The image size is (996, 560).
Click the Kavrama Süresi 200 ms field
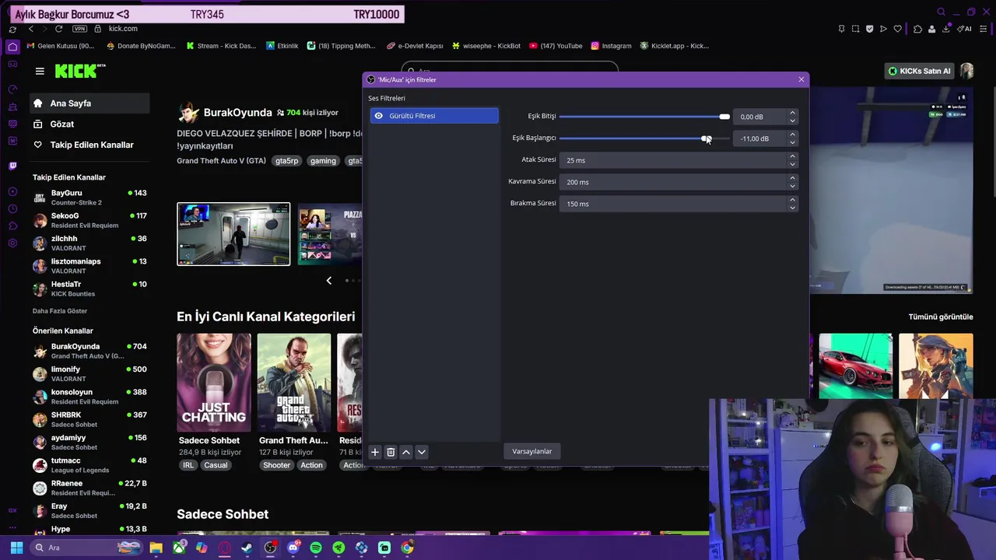click(x=673, y=182)
